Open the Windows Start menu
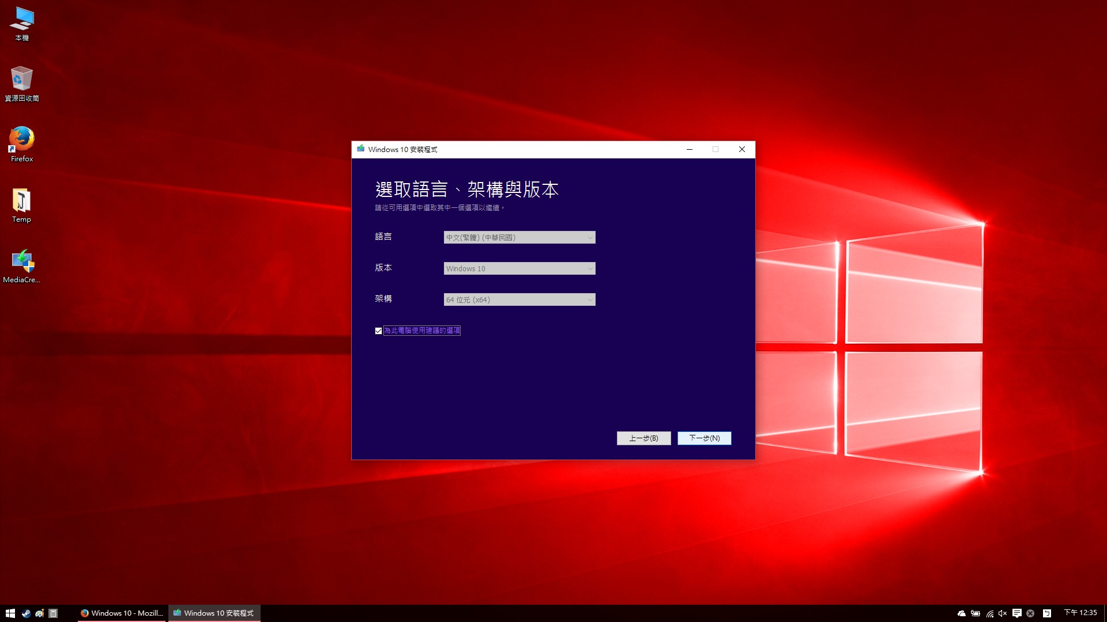Screen dimensions: 1107x622 [10, 613]
